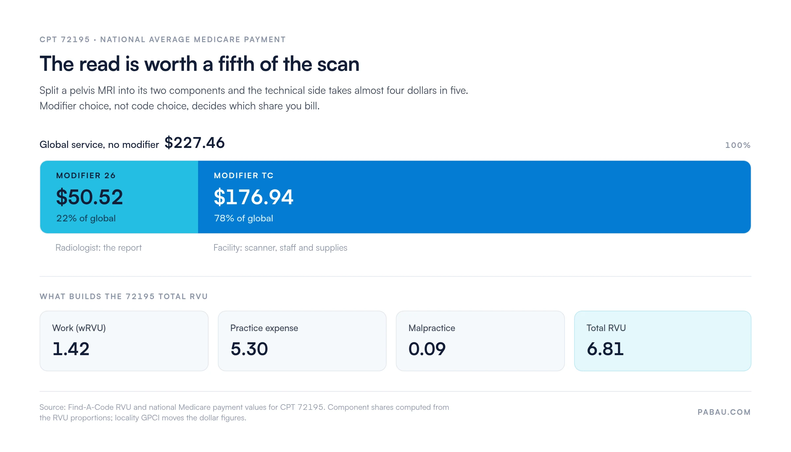Select the headline 'The read is worth a fifth of the scan'
Image resolution: width=791 pixels, height=452 pixels.
pos(199,64)
